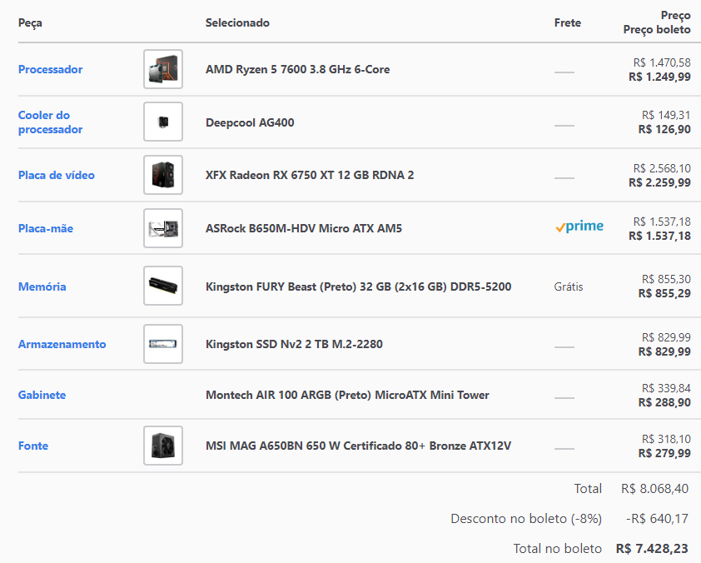The height and width of the screenshot is (563, 701).
Task: Open the Memória category link
Action: 42,286
